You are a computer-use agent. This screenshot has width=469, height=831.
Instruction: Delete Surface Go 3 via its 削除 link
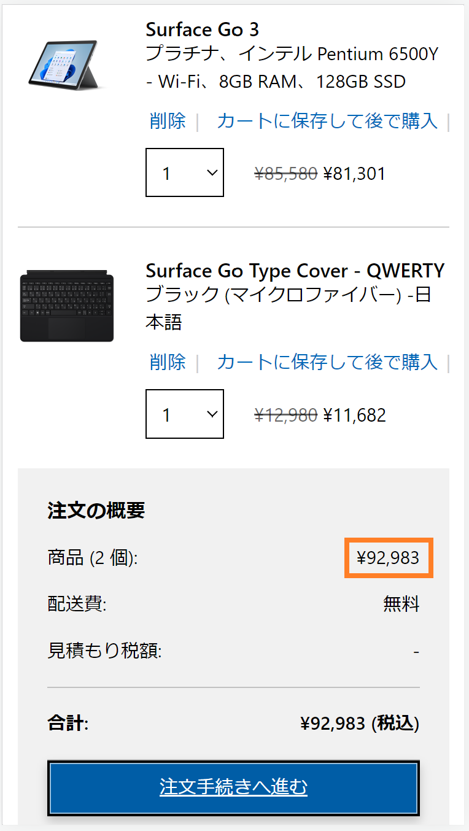[168, 121]
